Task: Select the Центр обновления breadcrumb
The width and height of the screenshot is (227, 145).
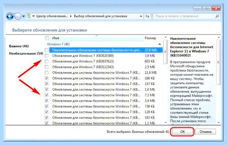Action: tap(52, 16)
